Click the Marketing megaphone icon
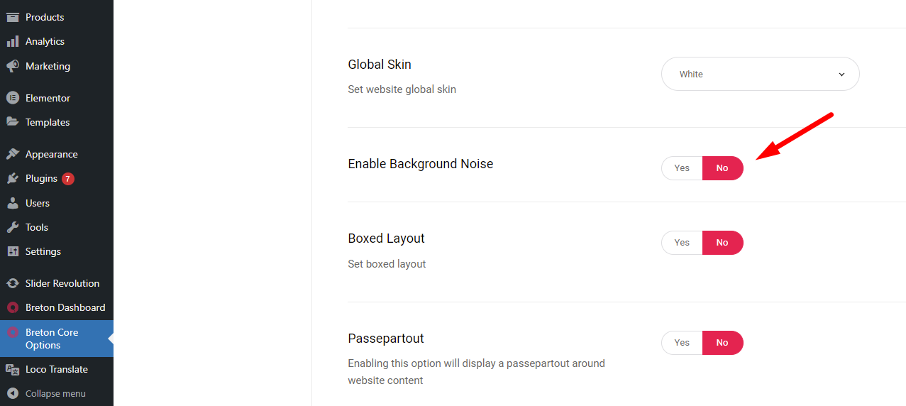Viewport: 906px width, 406px height. click(13, 66)
